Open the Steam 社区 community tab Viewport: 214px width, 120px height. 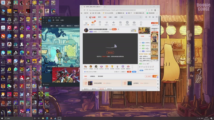(x=57, y=20)
